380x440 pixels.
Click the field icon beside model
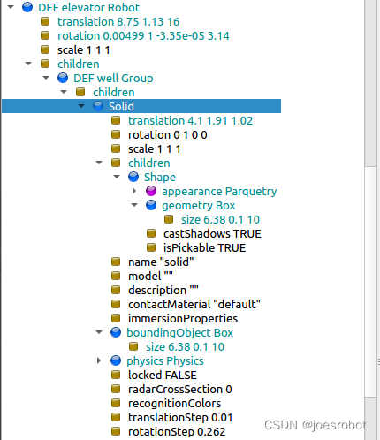pyautogui.click(x=116, y=276)
